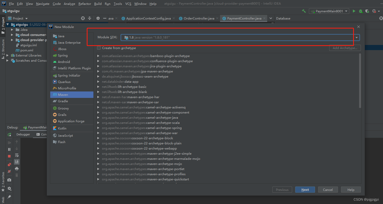Click the locate target icon in Project panel
Viewport: 383px width, 204px height.
coord(83,18)
